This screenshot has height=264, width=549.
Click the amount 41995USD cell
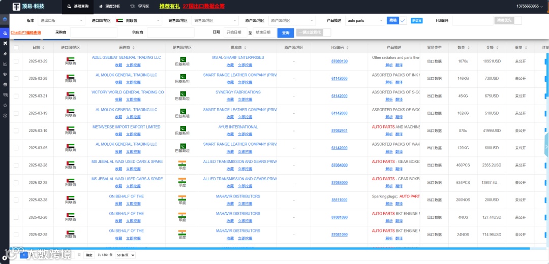coord(491,130)
